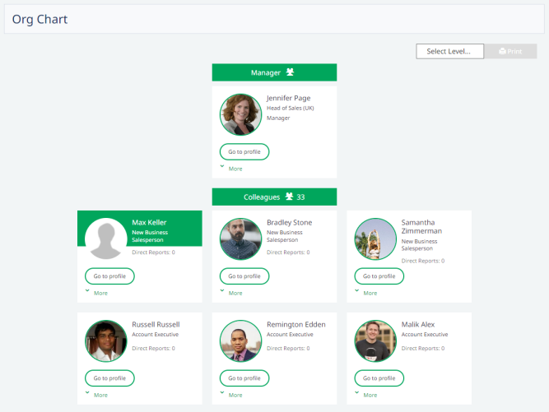Go to Russell Russell's profile

coord(109,378)
